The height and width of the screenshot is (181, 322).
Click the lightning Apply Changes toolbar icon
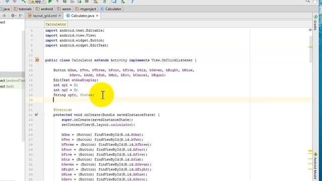[57, 2]
